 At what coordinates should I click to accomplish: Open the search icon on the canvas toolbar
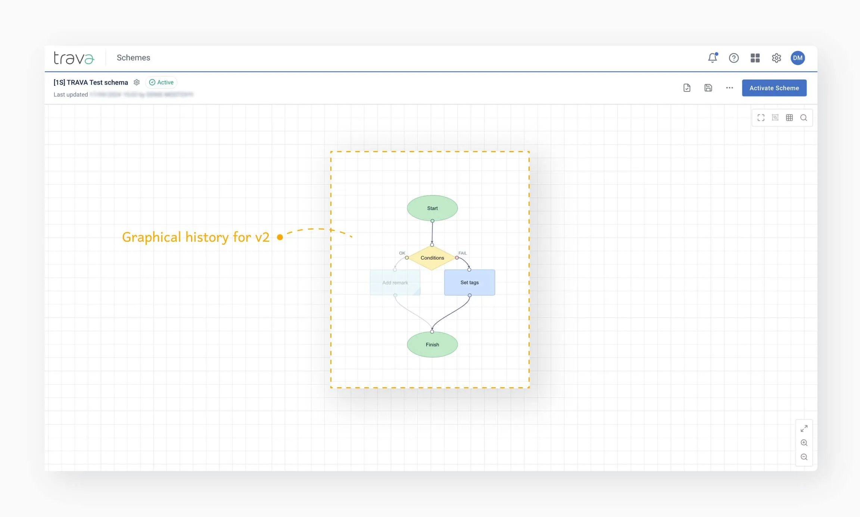(x=804, y=117)
